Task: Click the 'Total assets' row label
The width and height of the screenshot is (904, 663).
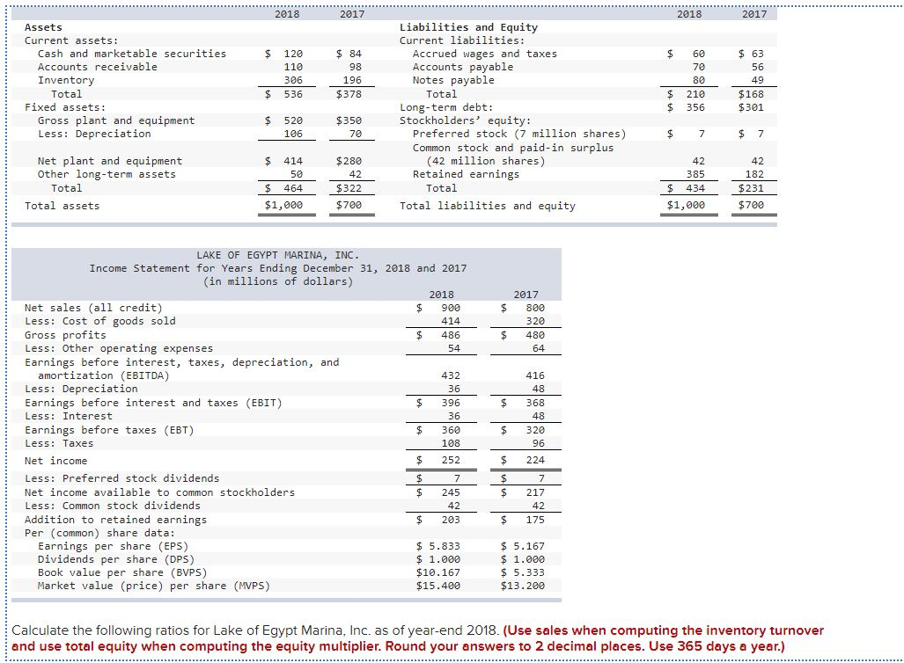Action: click(x=62, y=206)
